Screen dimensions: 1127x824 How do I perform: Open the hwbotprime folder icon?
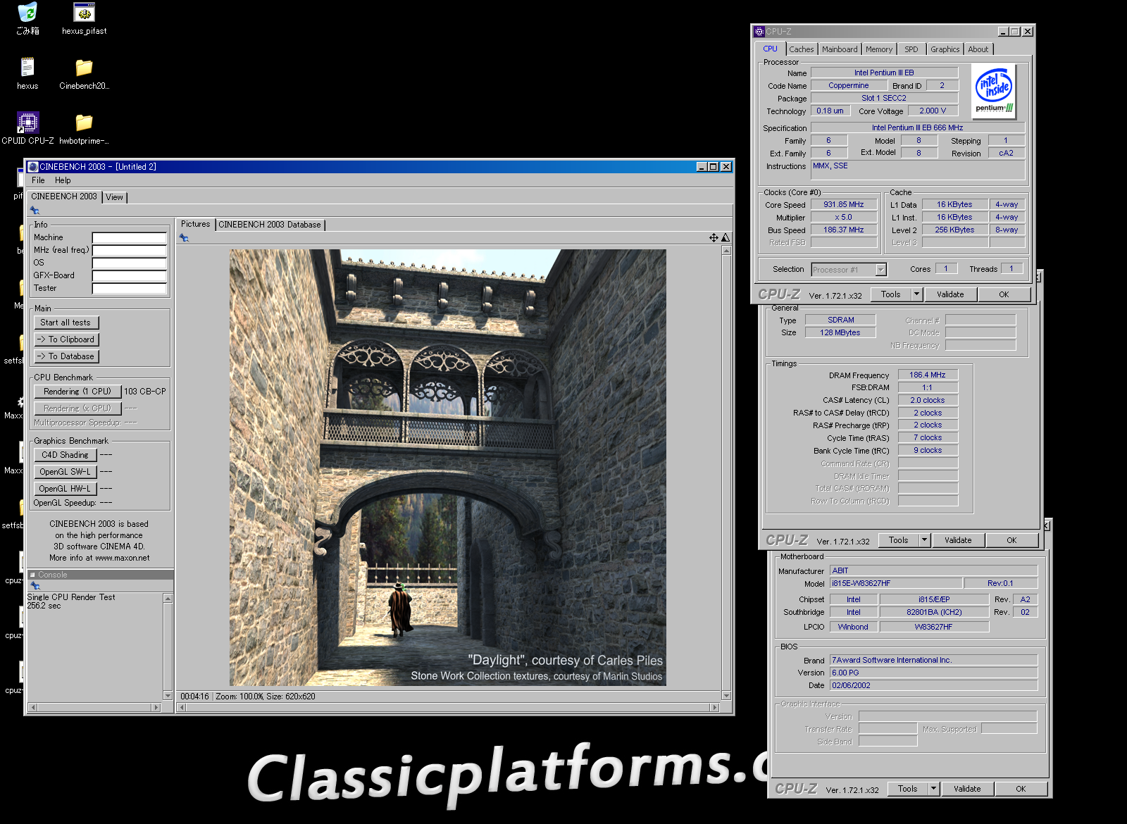[85, 129]
